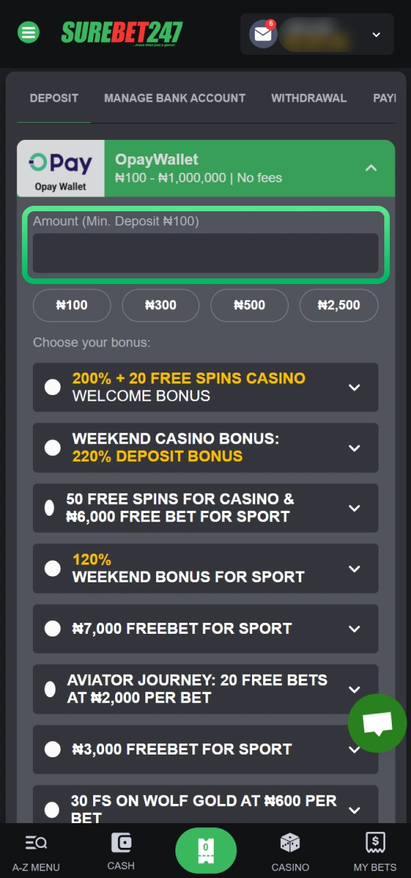Select the weekend casino 220% deposit bonus
Image resolution: width=411 pixels, height=878 pixels.
point(53,447)
